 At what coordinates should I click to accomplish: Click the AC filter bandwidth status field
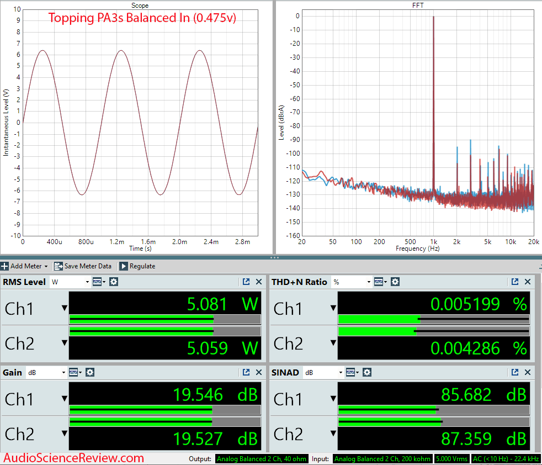click(x=506, y=459)
